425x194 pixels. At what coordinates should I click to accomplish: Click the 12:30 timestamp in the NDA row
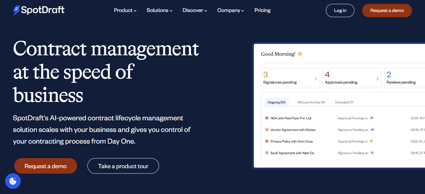pos(418,118)
